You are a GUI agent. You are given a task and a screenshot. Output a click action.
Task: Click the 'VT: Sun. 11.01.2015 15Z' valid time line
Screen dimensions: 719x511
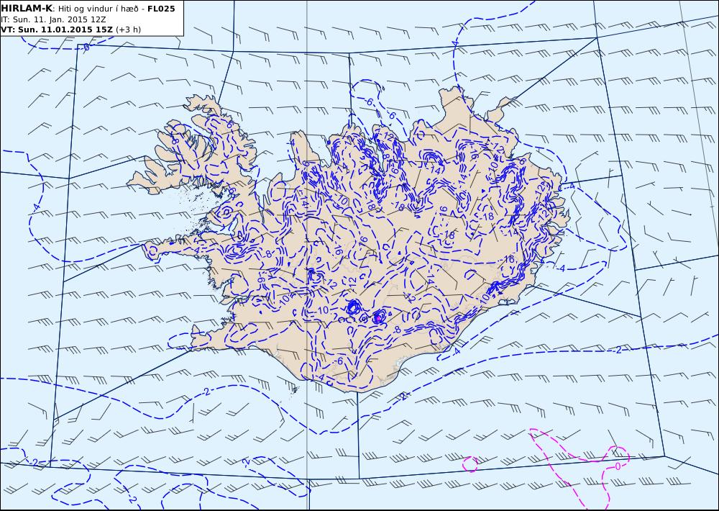pos(70,30)
